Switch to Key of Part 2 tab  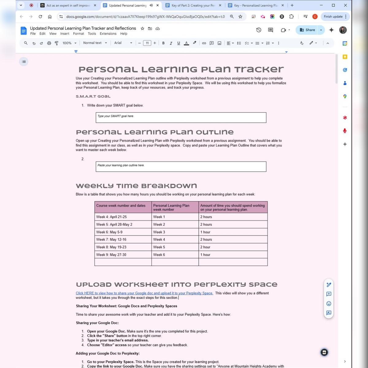point(193,6)
